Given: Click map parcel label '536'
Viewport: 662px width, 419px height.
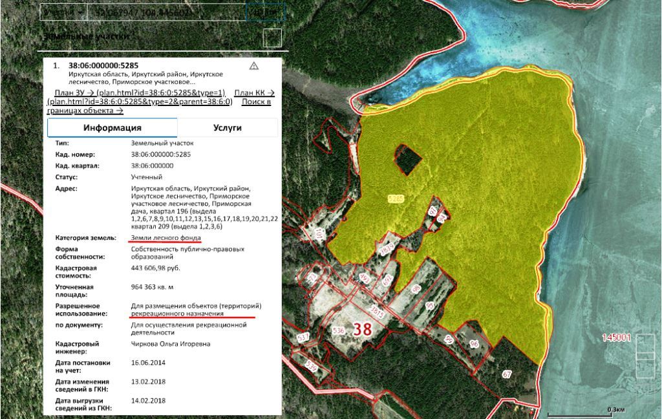Looking at the screenshot, I should click(338, 330).
